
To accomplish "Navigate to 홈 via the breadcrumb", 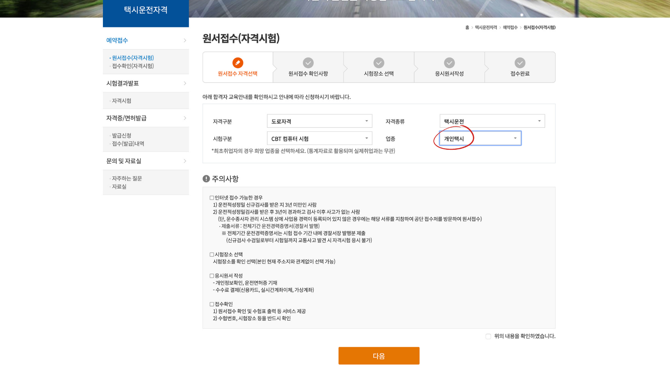I will point(467,27).
